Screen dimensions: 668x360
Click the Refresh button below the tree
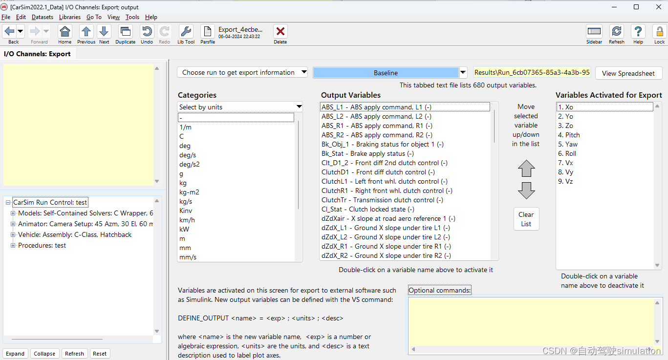[x=75, y=354]
